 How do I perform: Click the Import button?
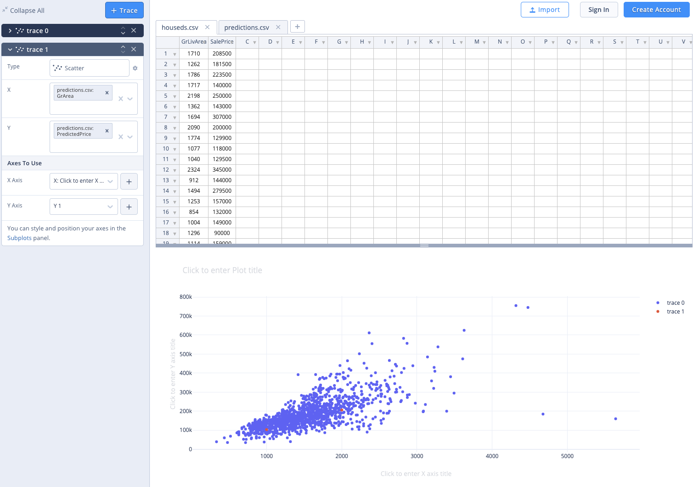click(x=545, y=10)
